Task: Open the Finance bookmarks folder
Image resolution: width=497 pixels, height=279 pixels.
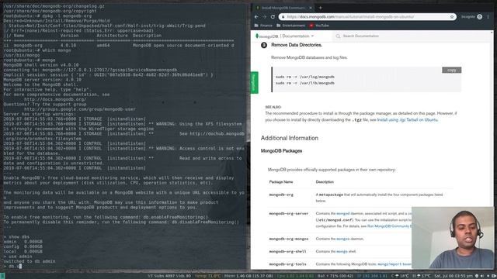Action: click(263, 26)
